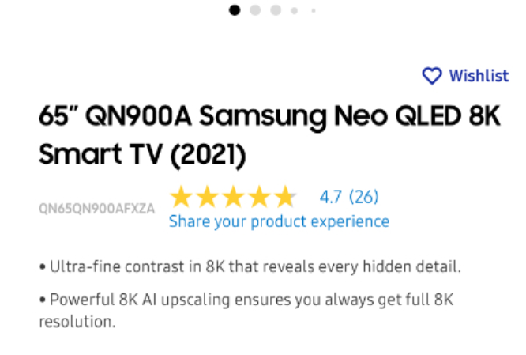Image resolution: width=526 pixels, height=355 pixels.
Task: Select the first black carousel dot
Action: click(x=235, y=10)
